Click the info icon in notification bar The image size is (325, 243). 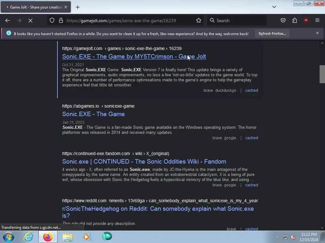[9, 33]
